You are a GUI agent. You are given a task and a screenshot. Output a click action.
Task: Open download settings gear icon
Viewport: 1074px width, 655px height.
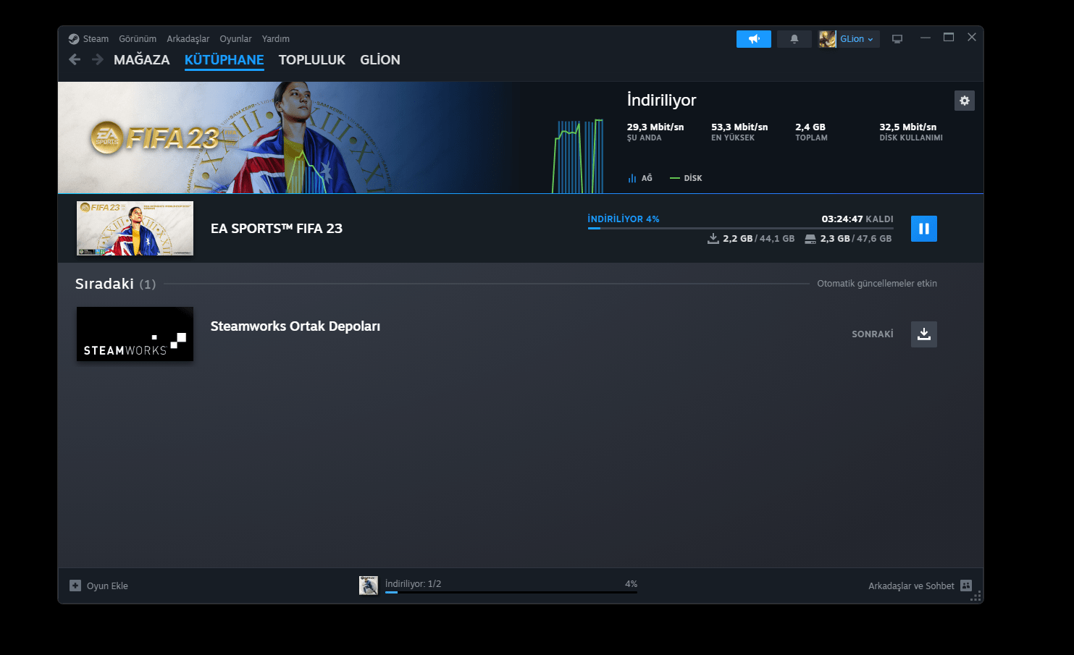tap(965, 101)
